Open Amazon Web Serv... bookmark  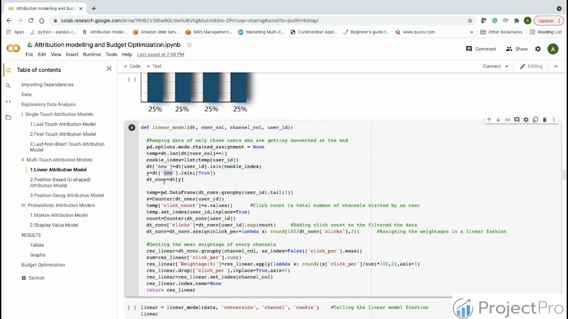click(156, 32)
